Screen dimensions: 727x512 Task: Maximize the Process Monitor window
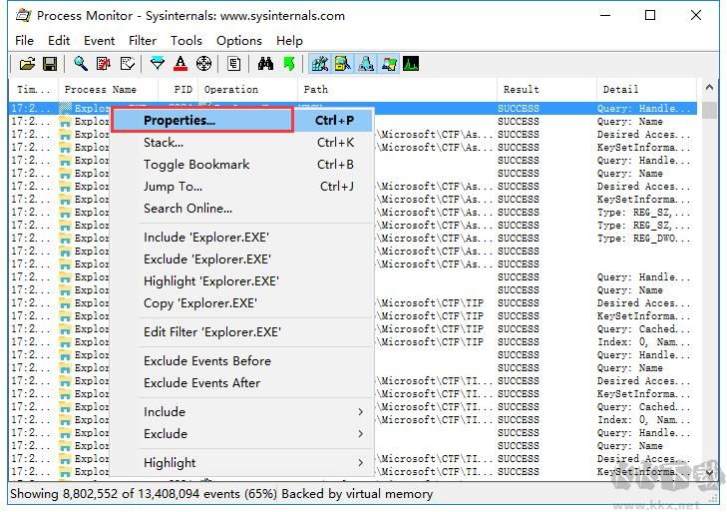(650, 15)
